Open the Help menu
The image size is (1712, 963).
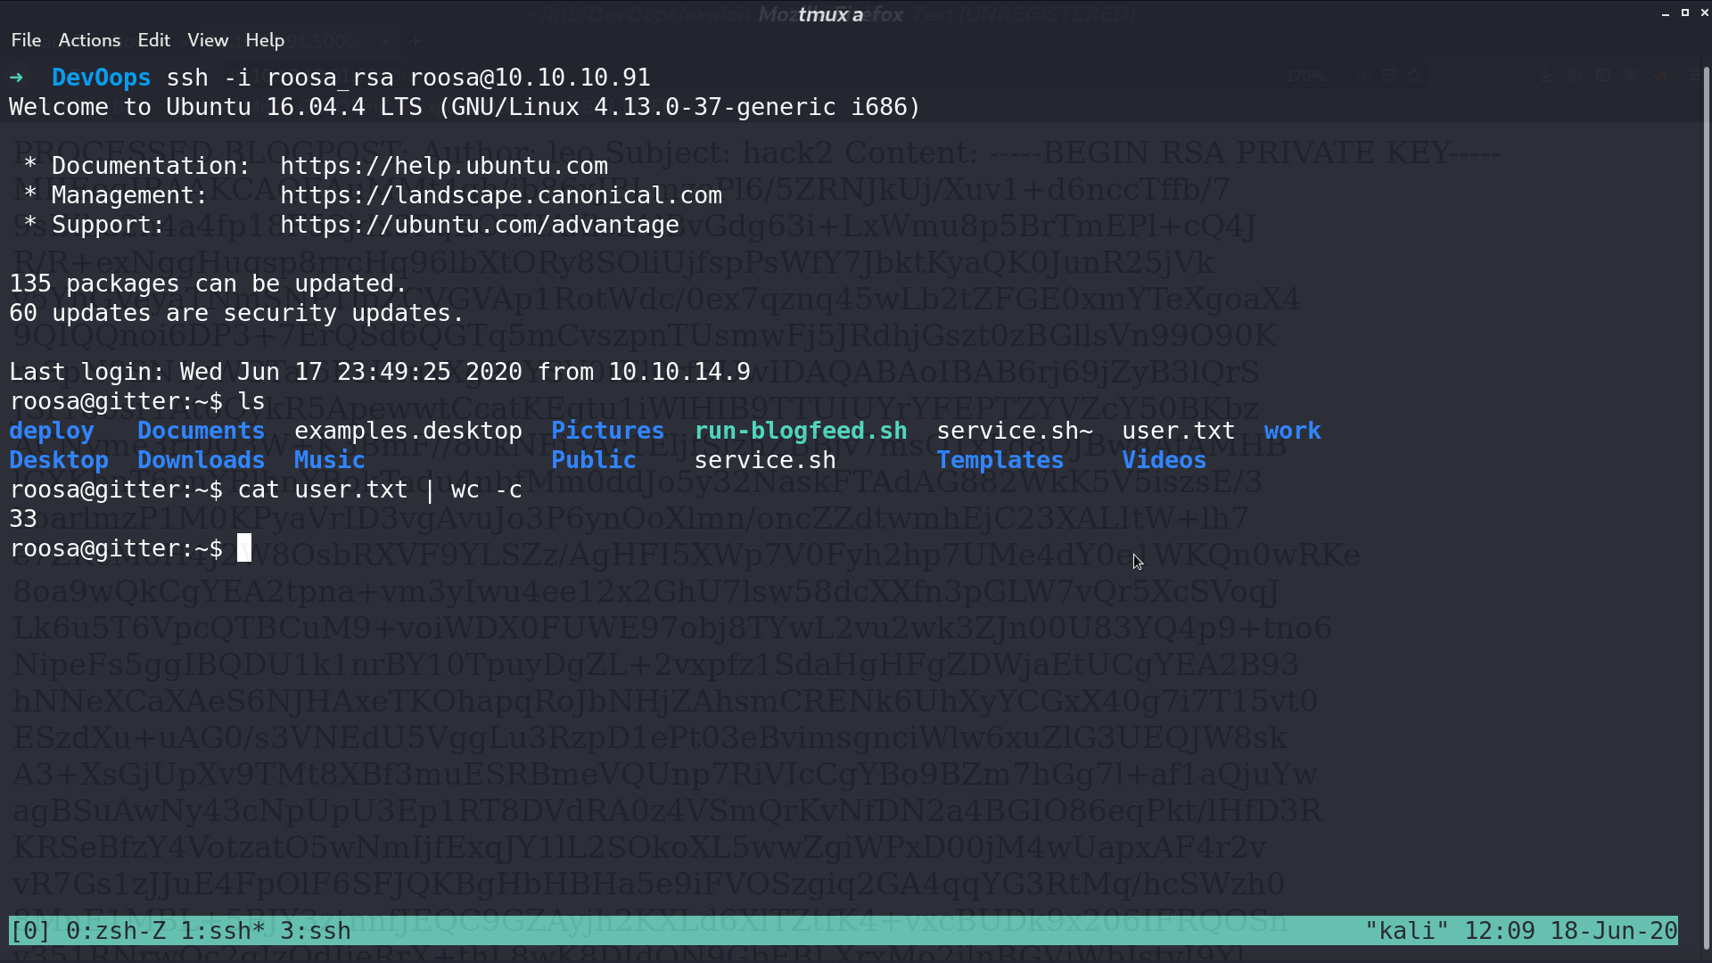point(265,40)
